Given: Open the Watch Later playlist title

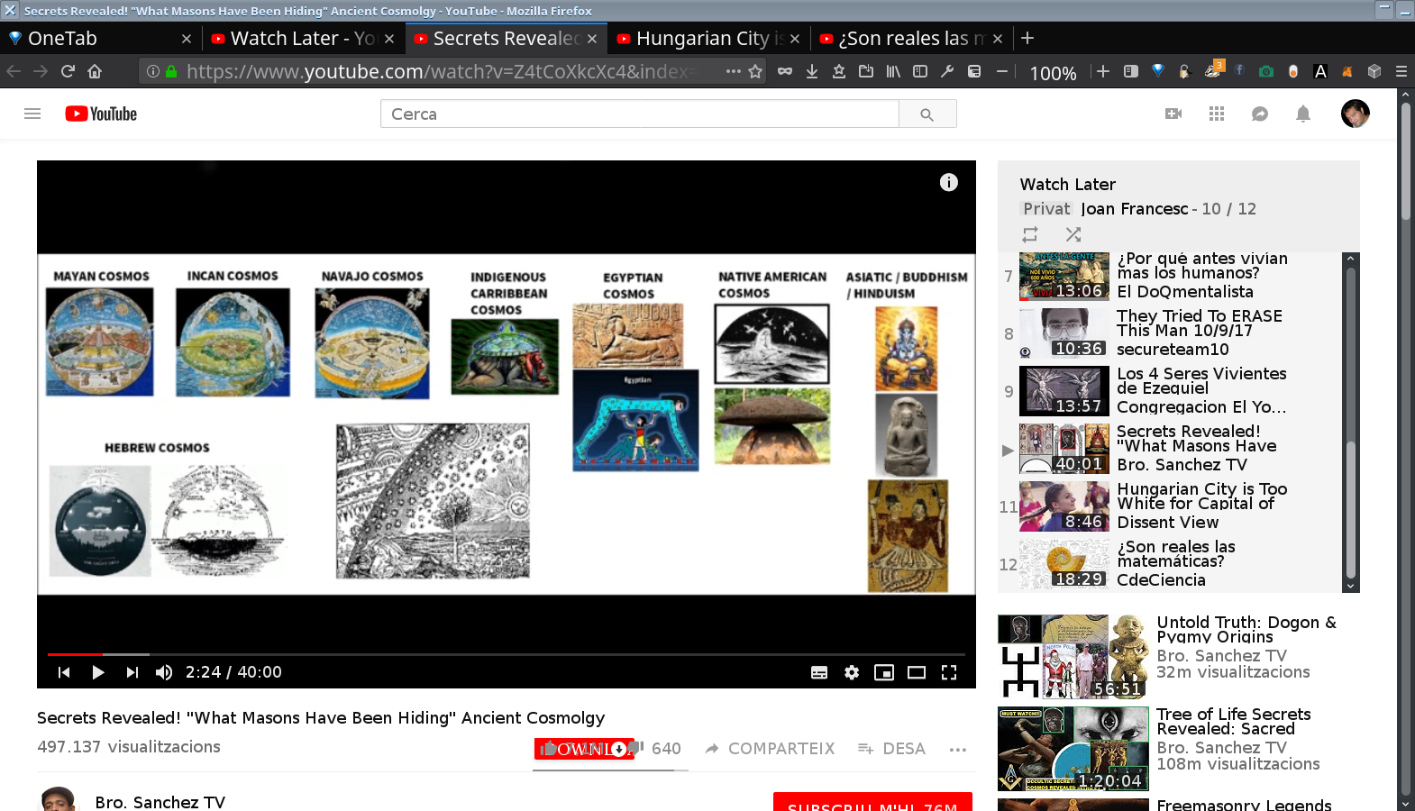Looking at the screenshot, I should coord(1068,184).
